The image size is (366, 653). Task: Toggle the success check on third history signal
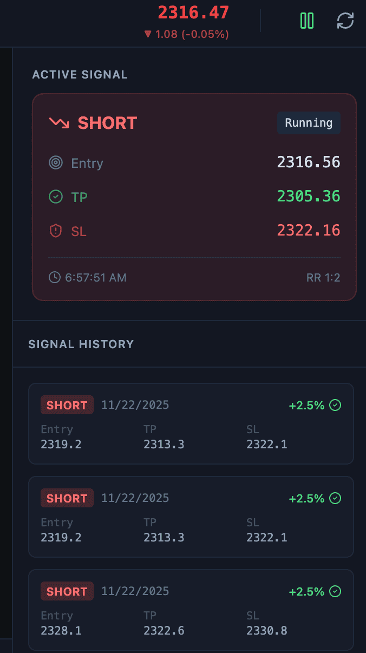335,591
